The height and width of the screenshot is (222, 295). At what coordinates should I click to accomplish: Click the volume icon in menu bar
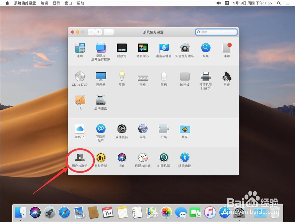pos(218,3)
